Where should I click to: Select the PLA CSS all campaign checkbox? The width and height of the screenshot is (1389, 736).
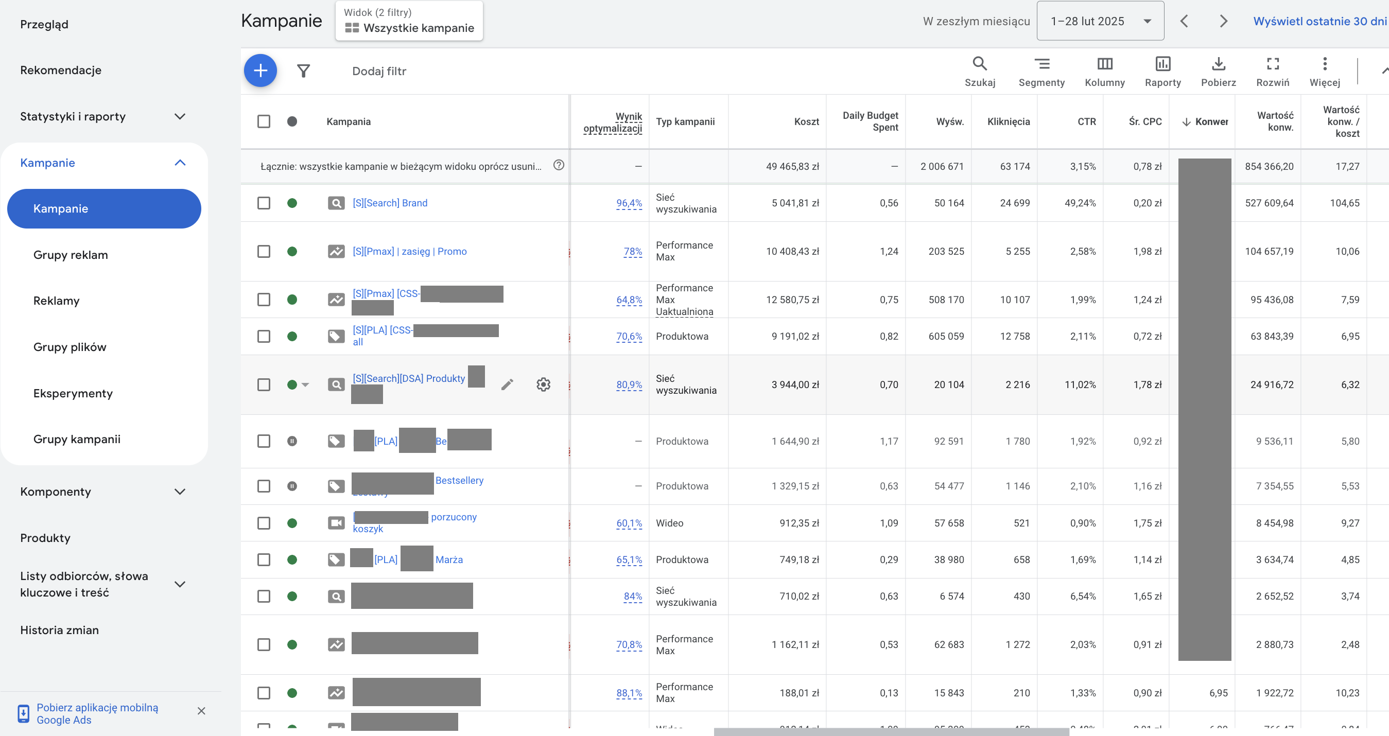coord(264,336)
